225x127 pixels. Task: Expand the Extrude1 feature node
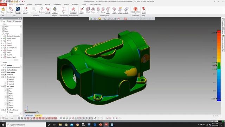coord(1,50)
